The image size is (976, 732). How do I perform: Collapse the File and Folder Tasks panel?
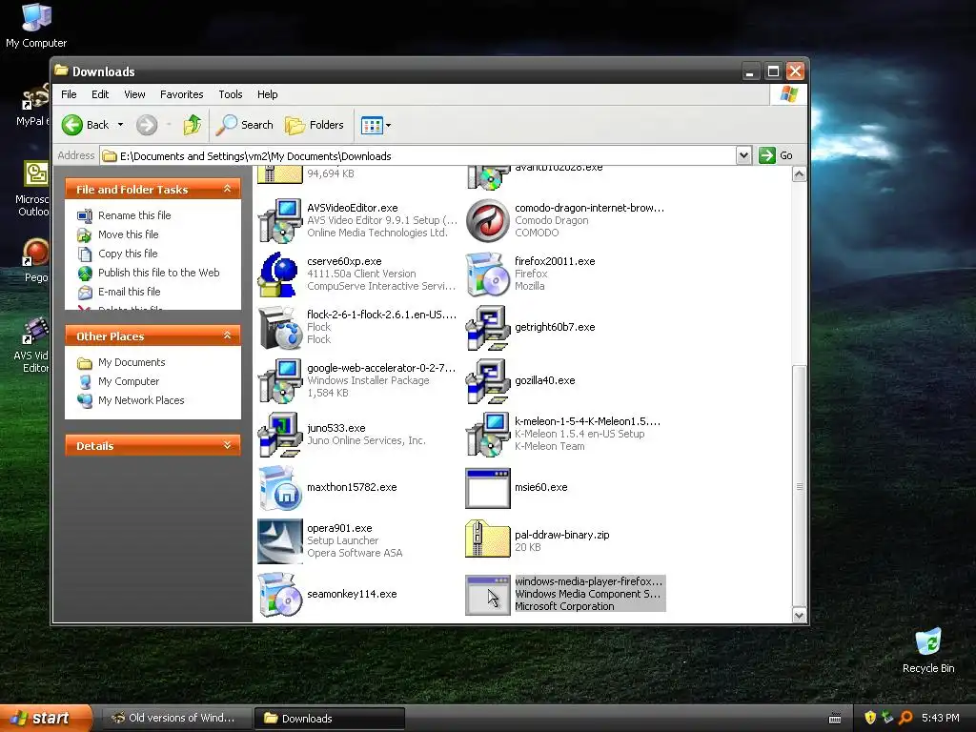tap(227, 189)
